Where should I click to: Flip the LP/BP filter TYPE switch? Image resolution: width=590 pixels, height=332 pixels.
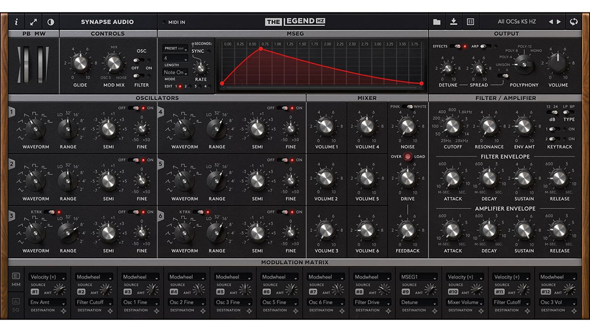(568, 112)
